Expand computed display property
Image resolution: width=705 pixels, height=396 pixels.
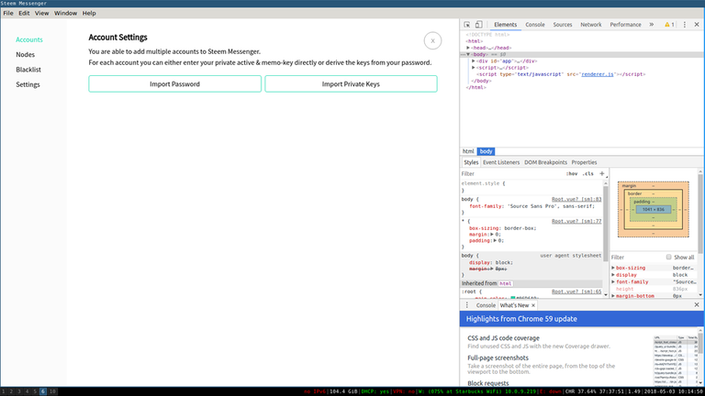click(x=613, y=275)
